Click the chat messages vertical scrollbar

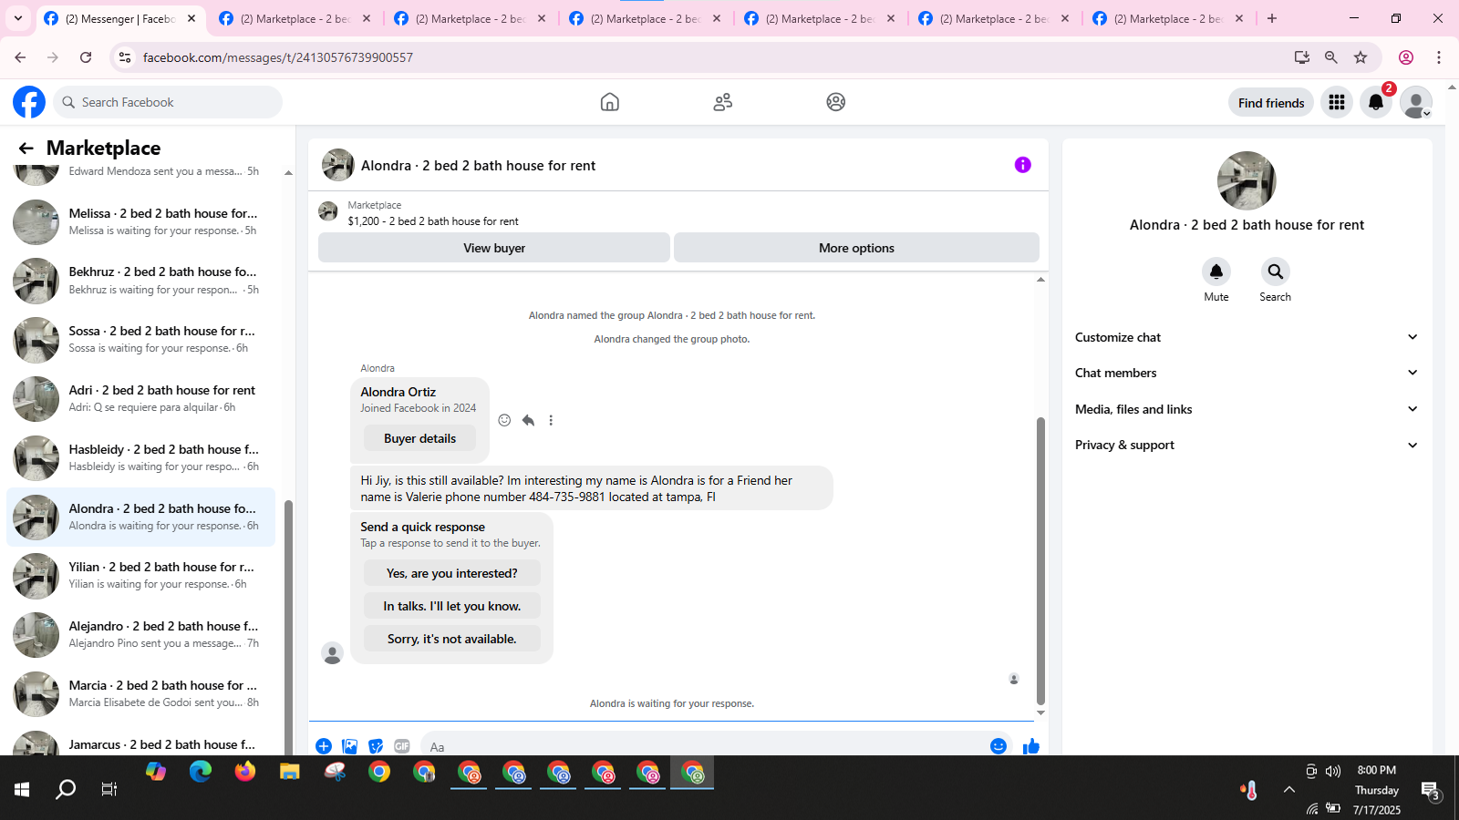tap(1040, 560)
